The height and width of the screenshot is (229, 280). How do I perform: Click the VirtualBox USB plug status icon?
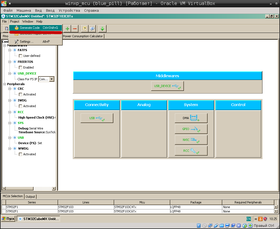216,226
